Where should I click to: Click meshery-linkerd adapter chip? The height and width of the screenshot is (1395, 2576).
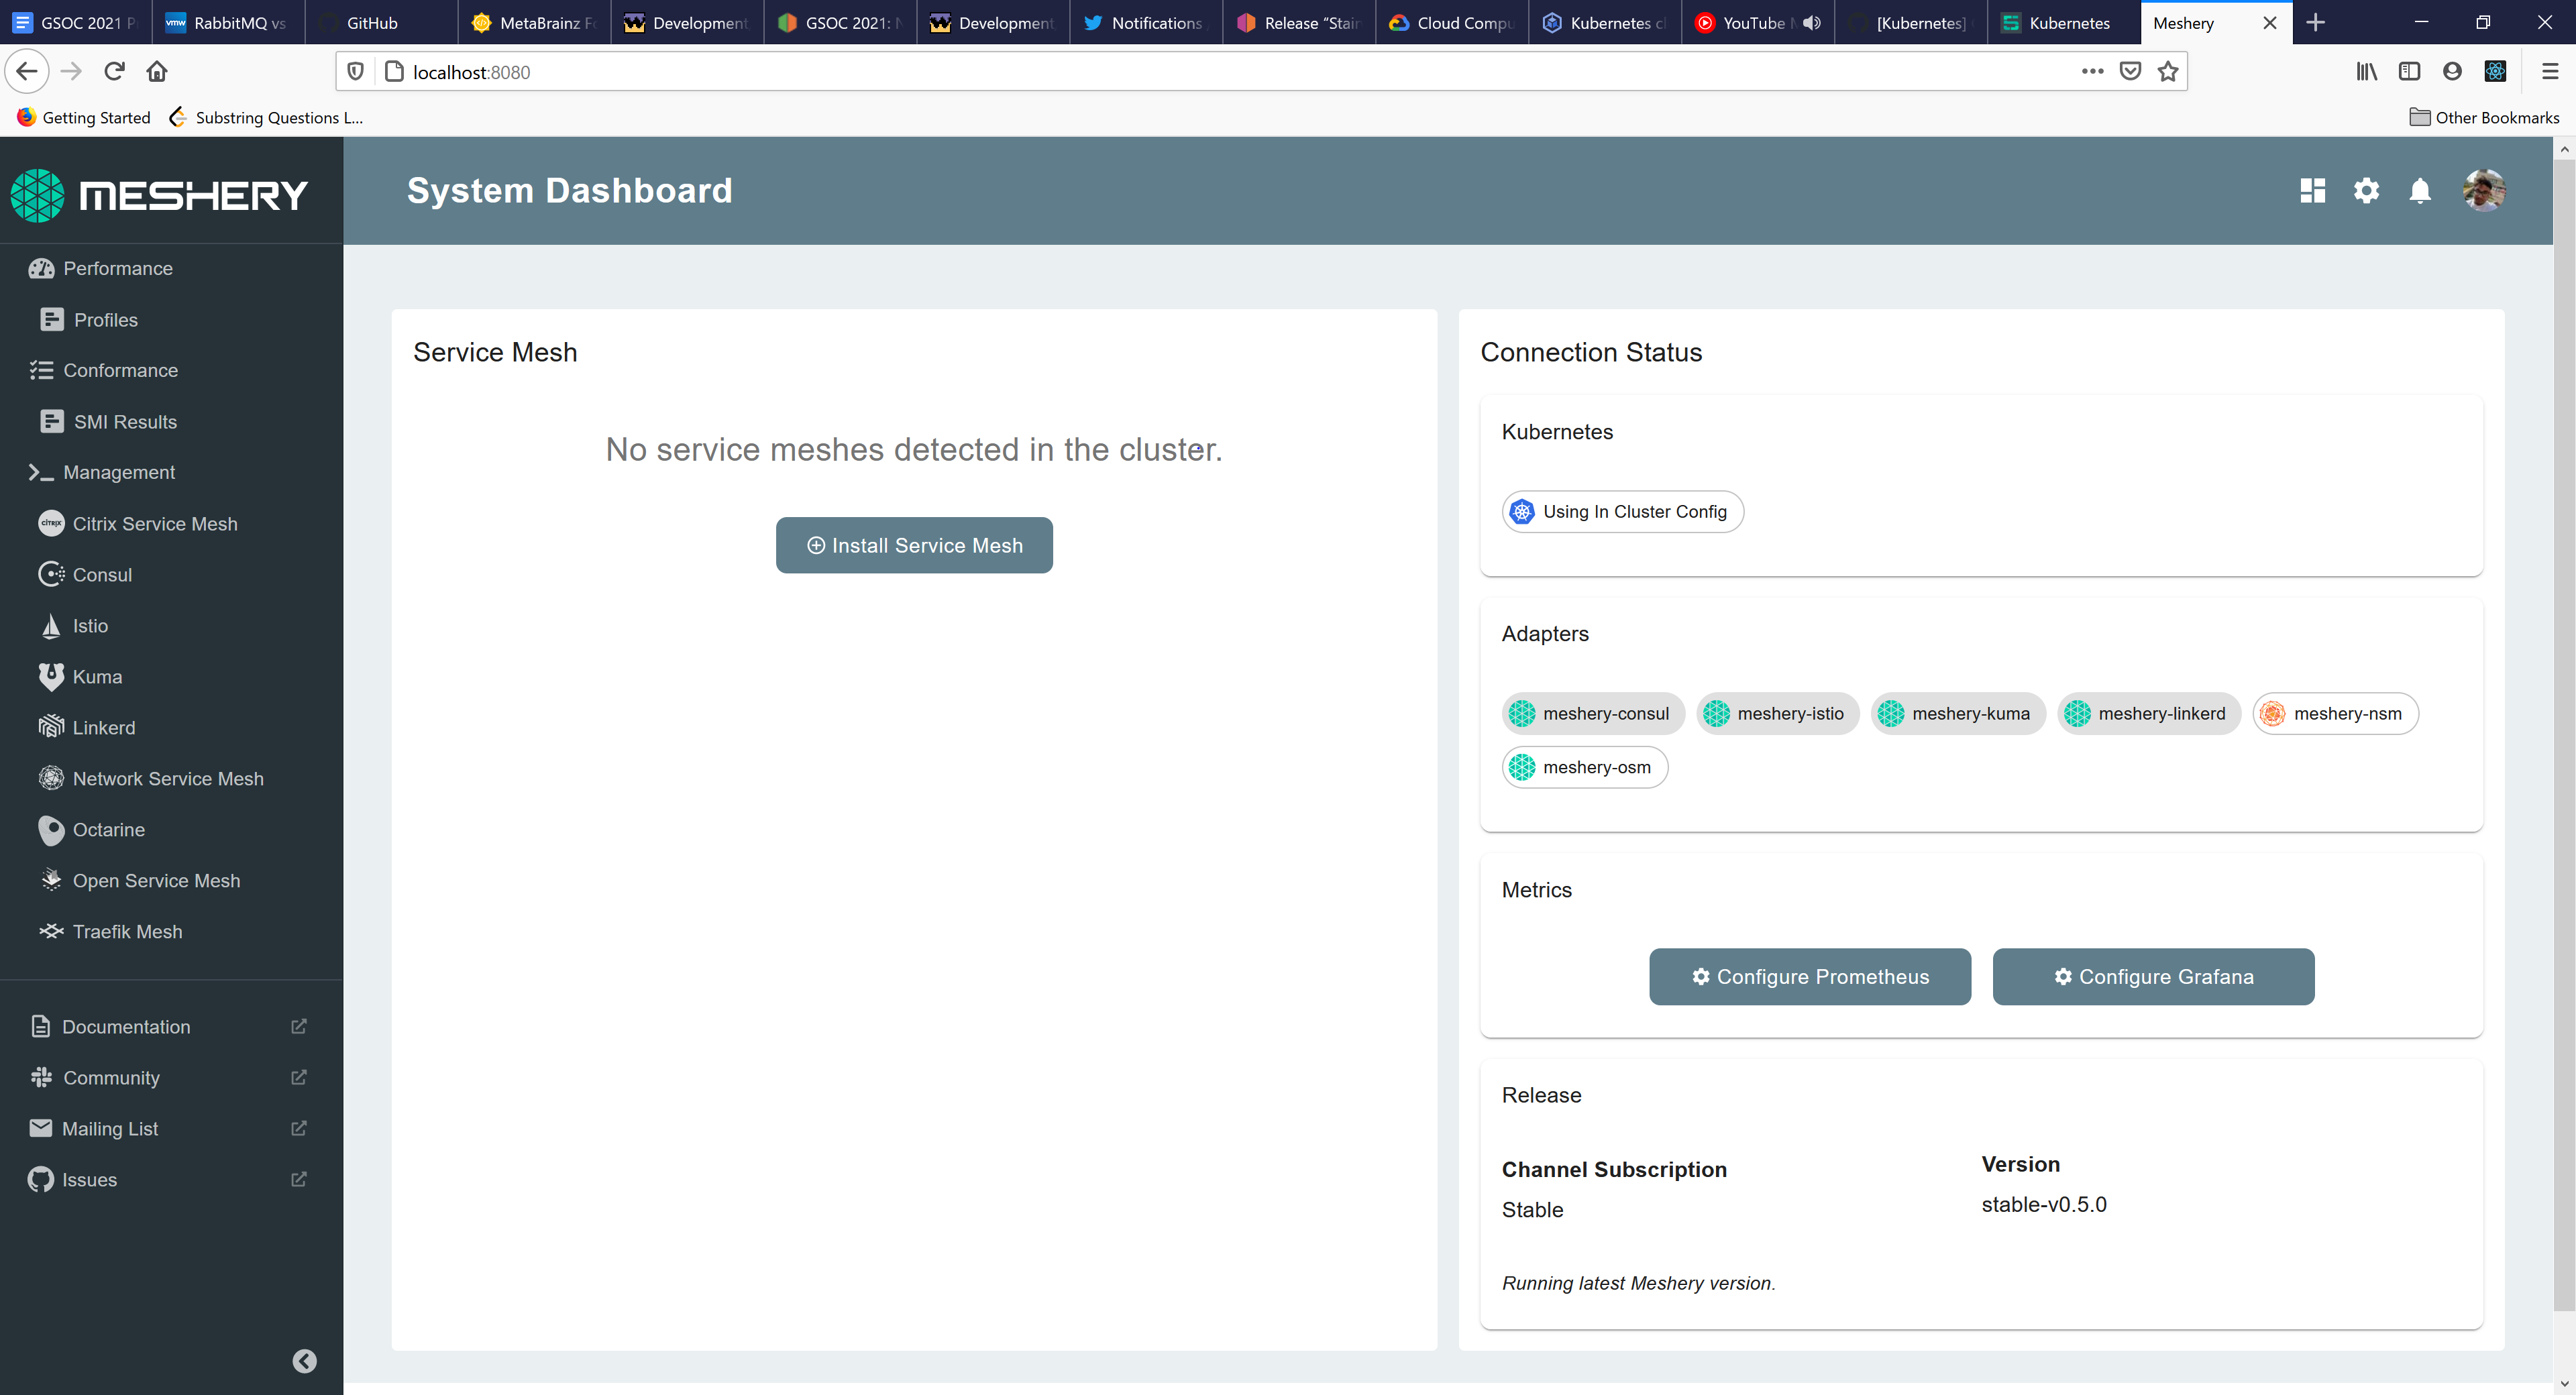coord(2149,713)
